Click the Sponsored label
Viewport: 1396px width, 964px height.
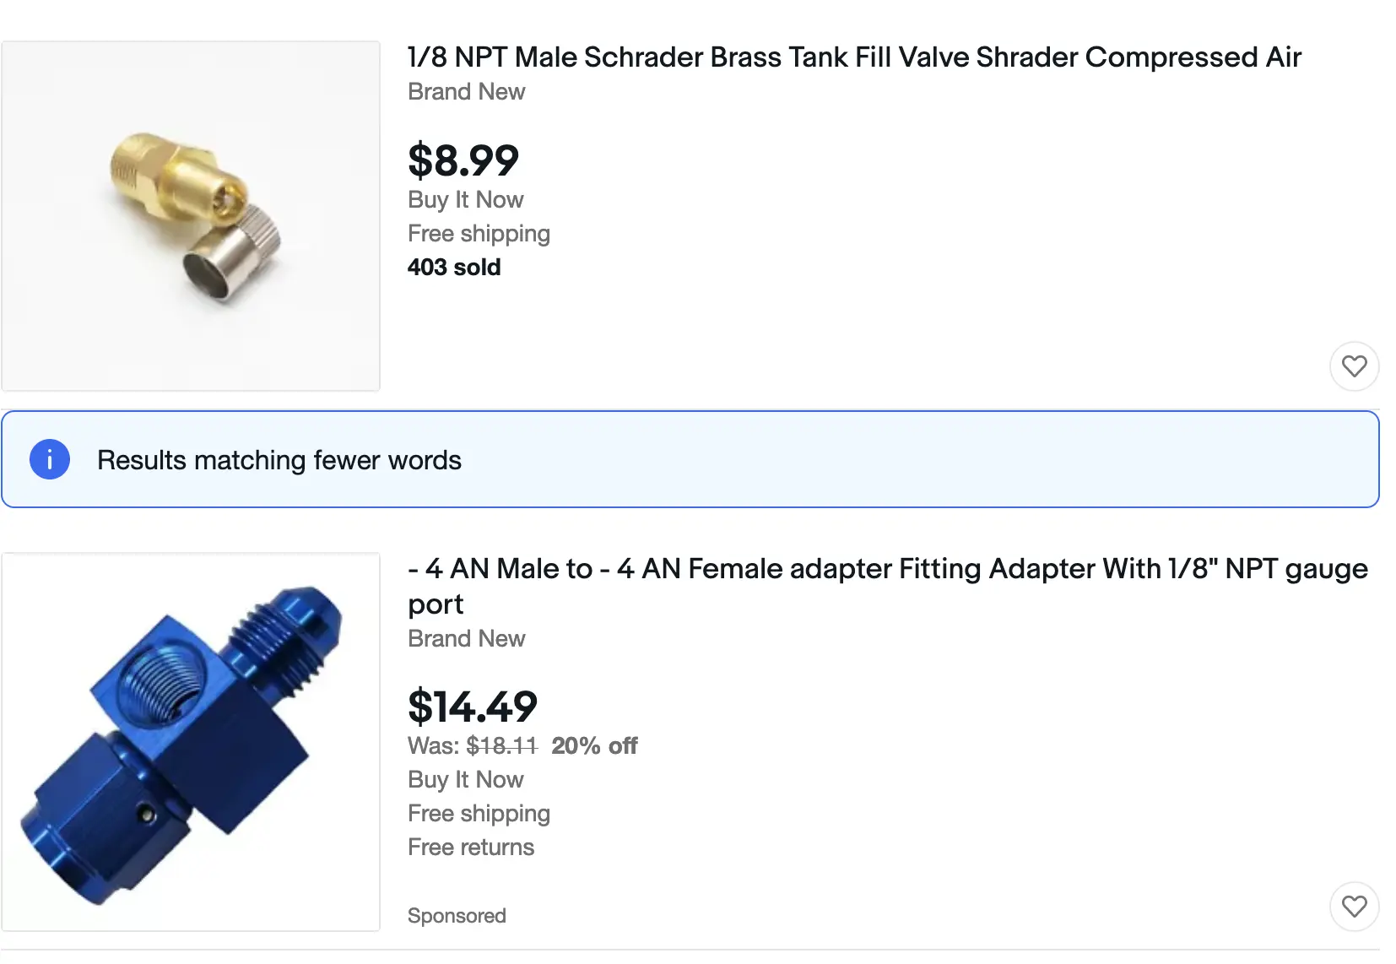(457, 916)
